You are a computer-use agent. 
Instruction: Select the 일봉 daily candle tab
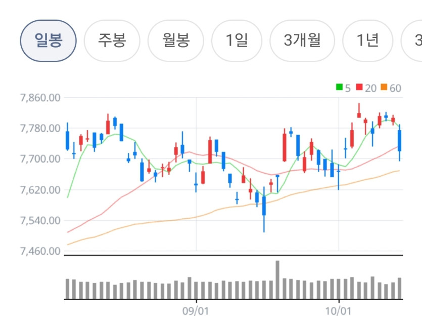(x=48, y=41)
